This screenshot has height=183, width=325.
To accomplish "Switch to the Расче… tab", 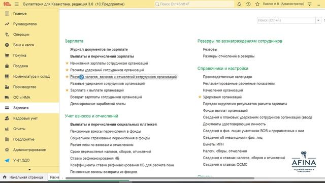I will [x=54, y=177].
